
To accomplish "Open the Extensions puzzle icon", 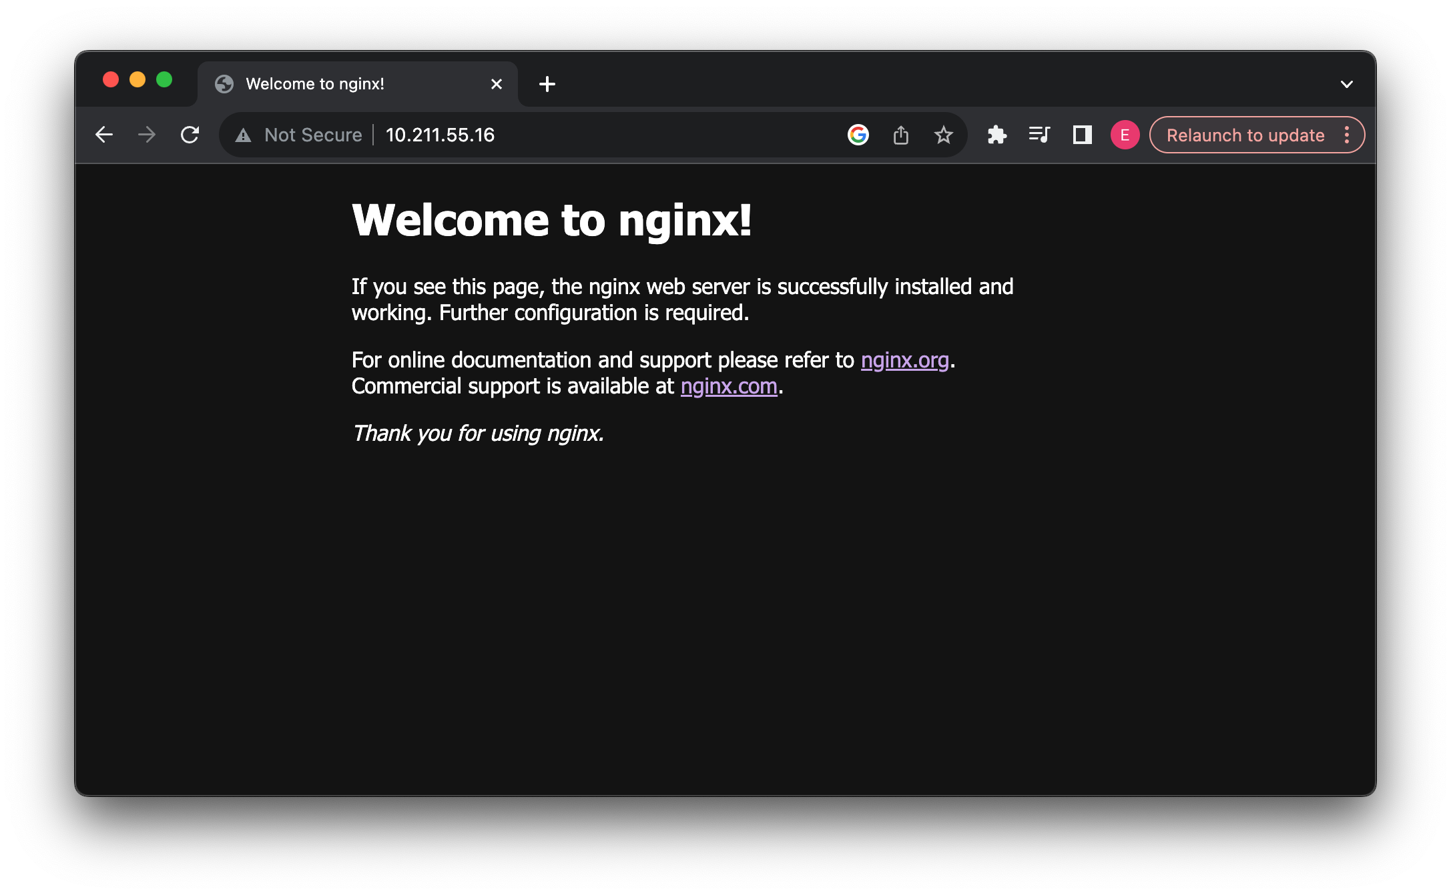I will point(997,135).
